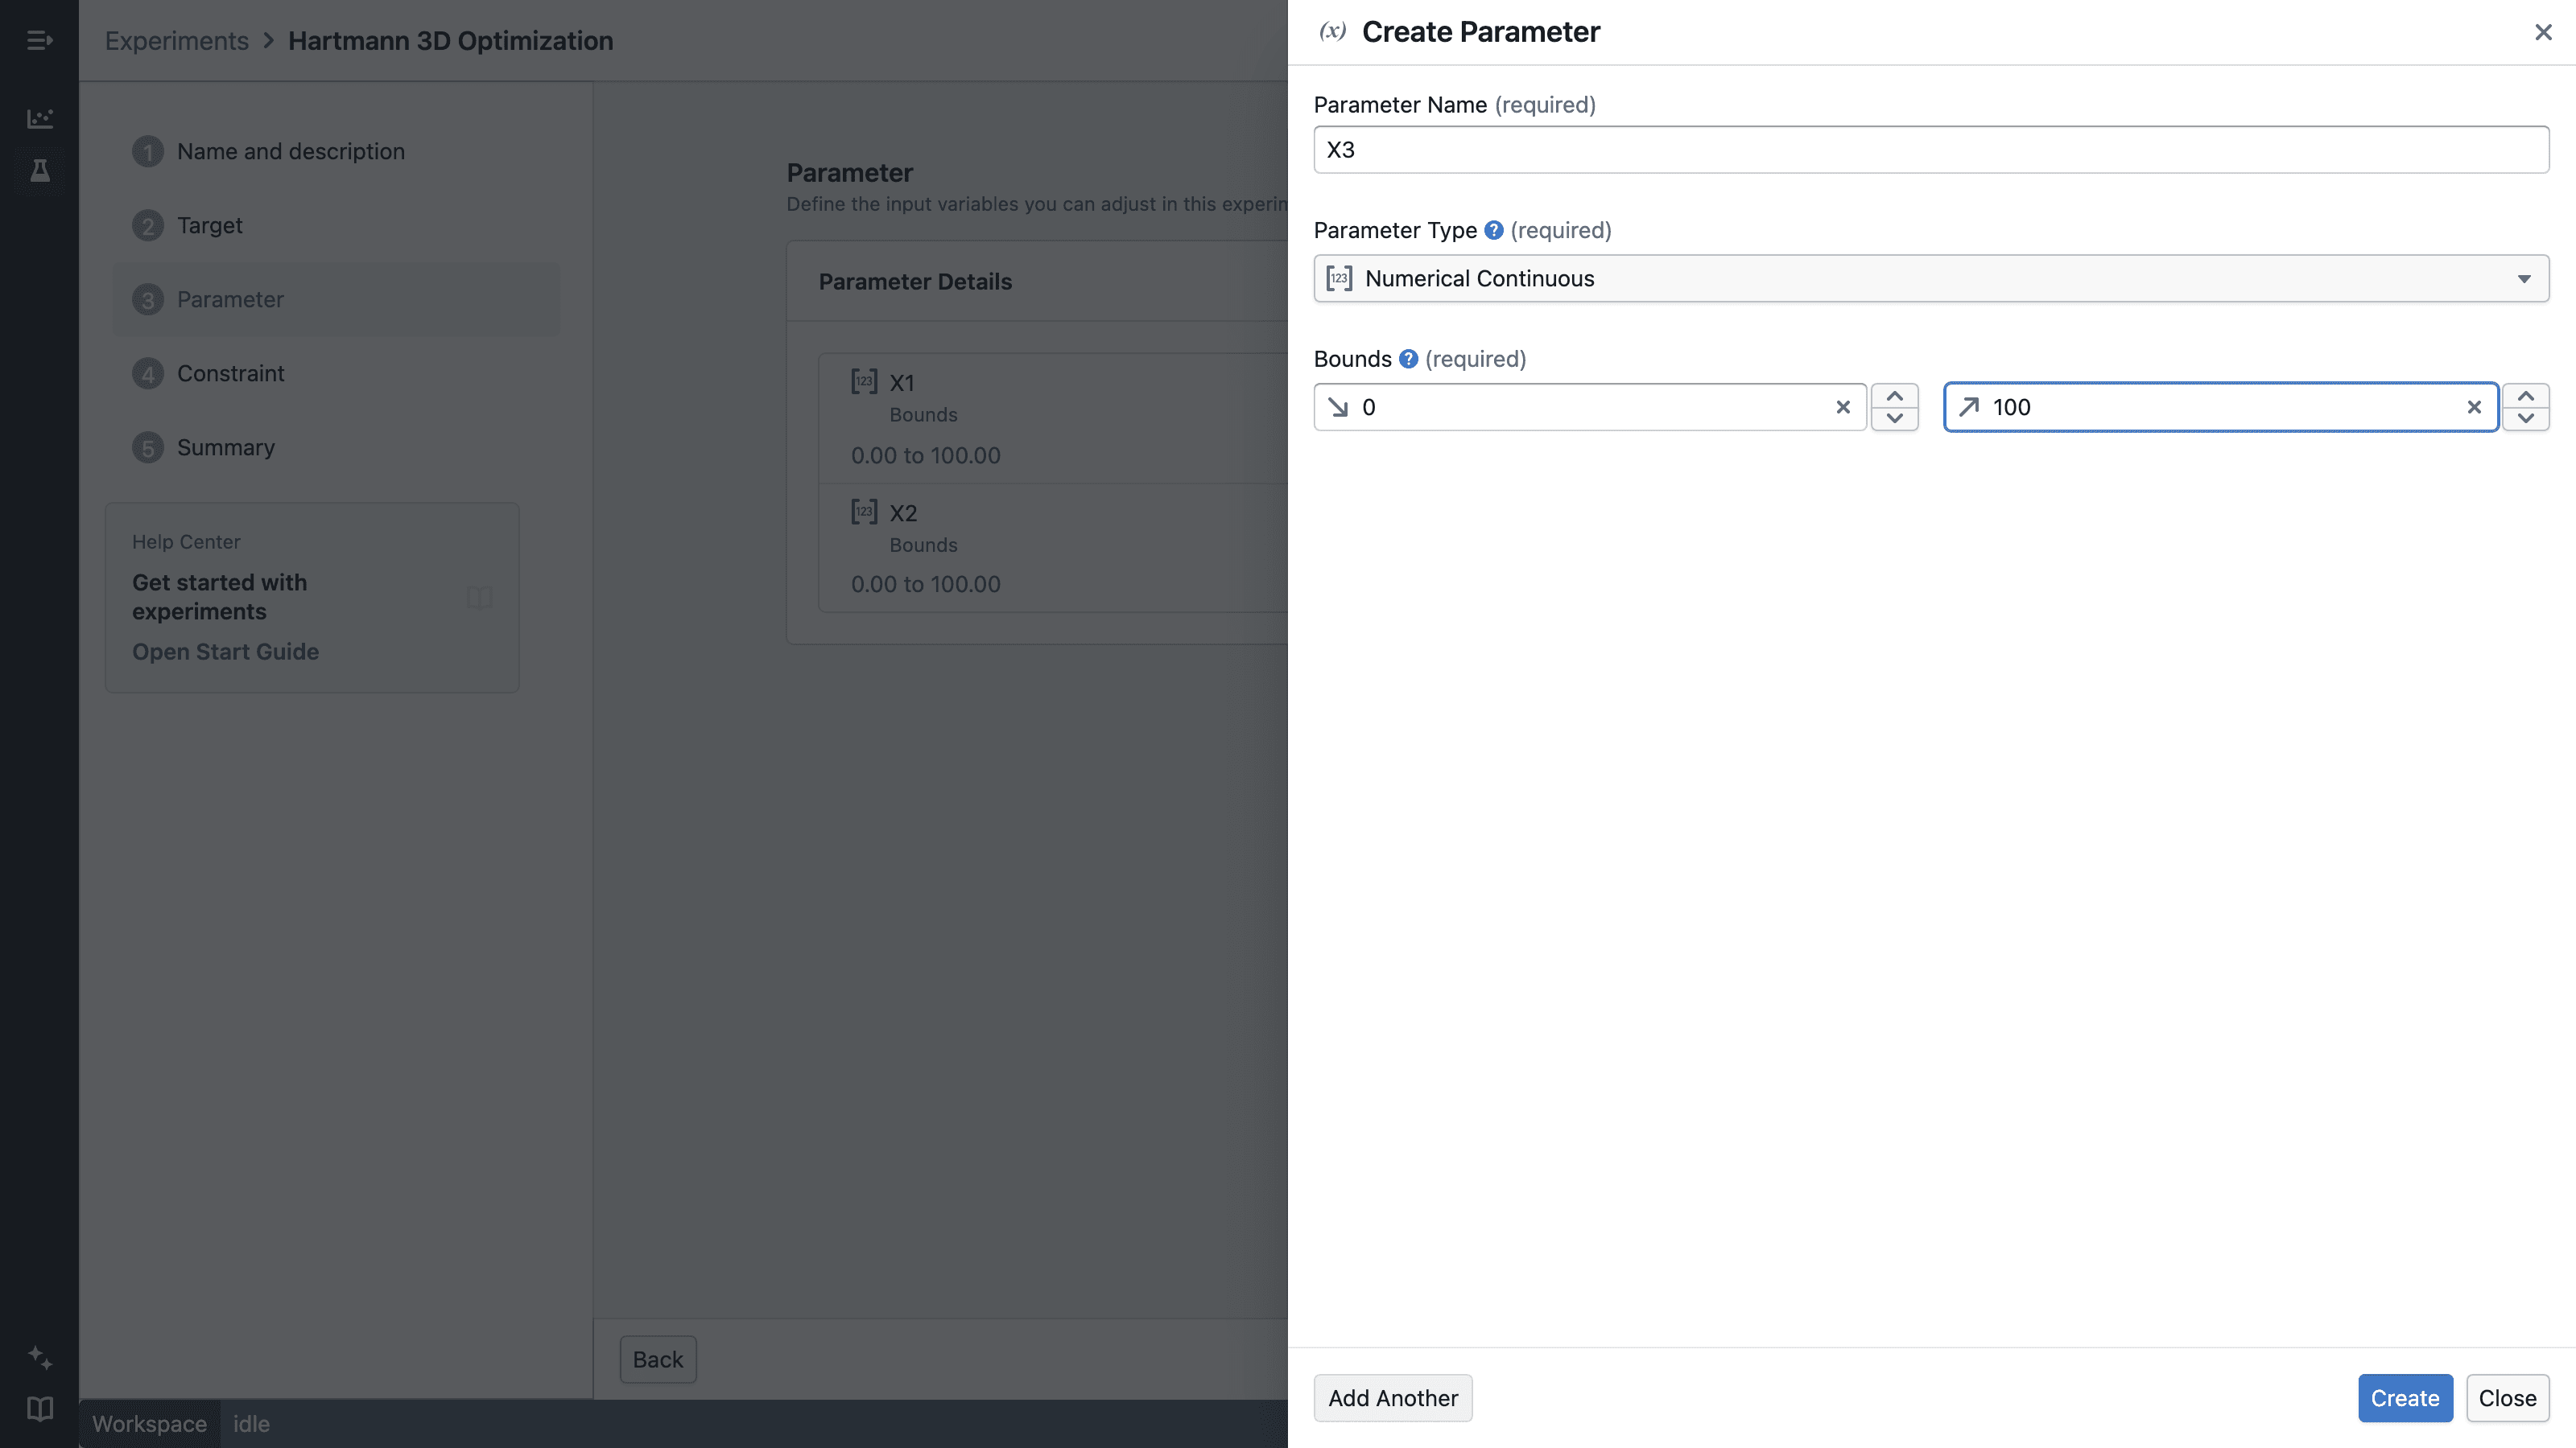Click the Back button

[x=658, y=1359]
